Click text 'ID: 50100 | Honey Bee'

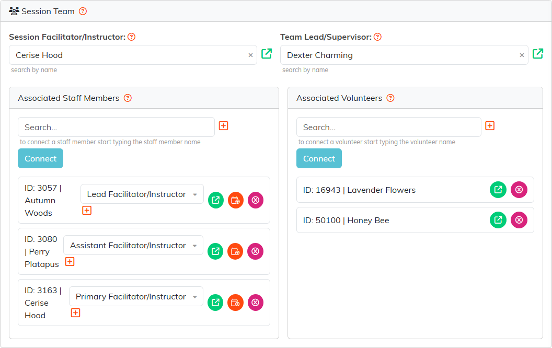(x=346, y=221)
